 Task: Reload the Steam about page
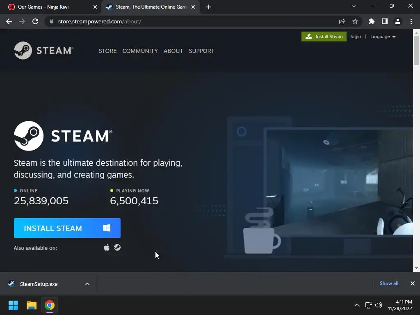tap(35, 21)
